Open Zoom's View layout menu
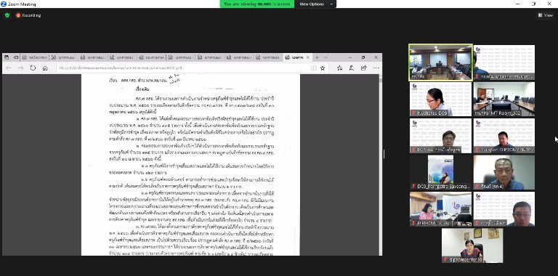The width and height of the screenshot is (558, 276). [546, 15]
